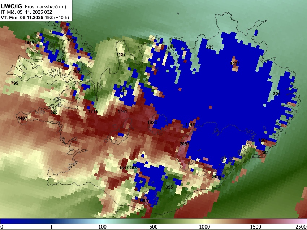Click the map value label 1127
The width and height of the screenshot is (307, 230).
click(x=121, y=54)
